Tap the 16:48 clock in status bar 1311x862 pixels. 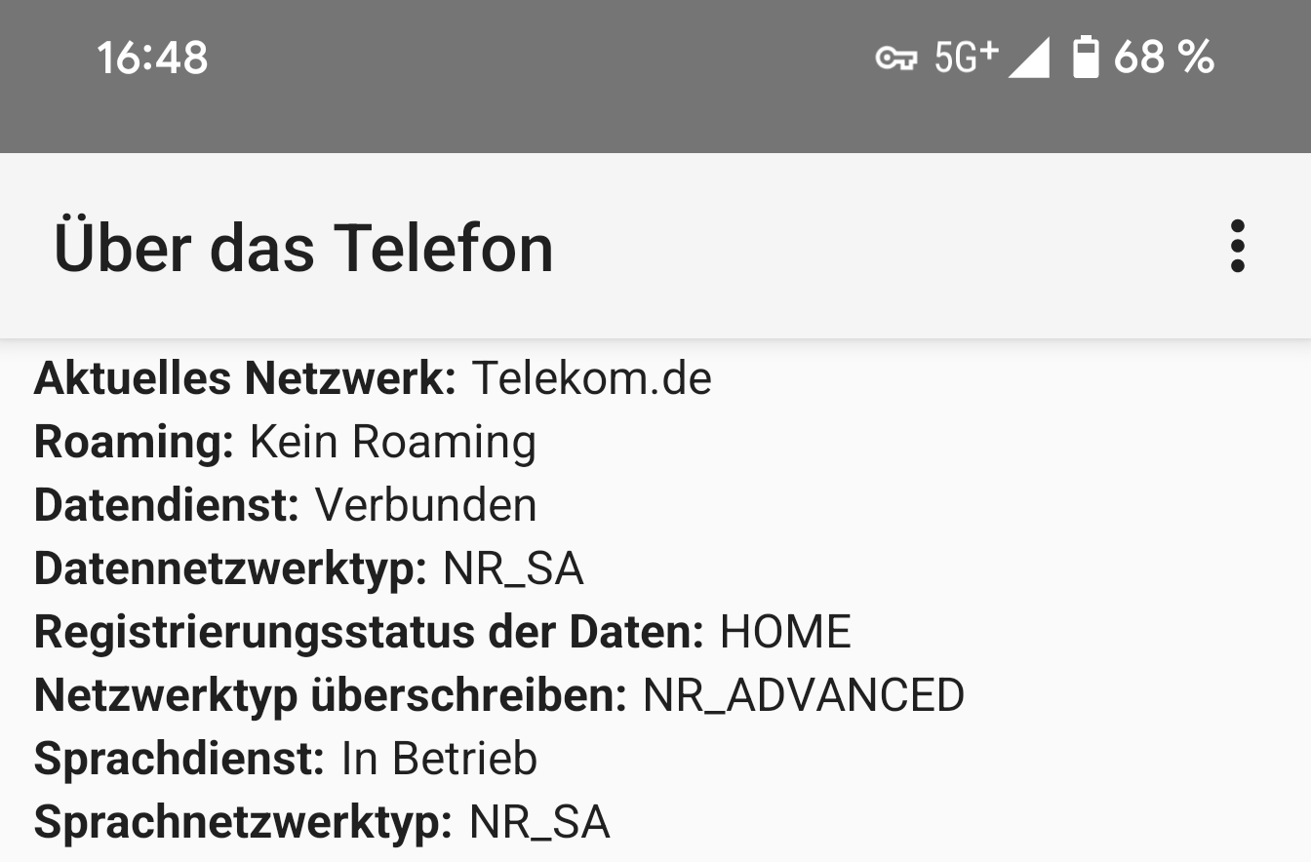[x=152, y=58]
